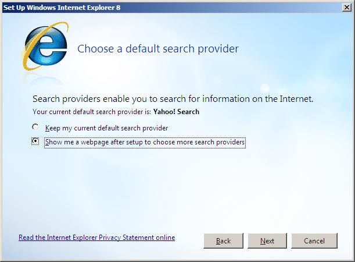Click the Internet Explorer logo icon
The image size is (355, 262).
tap(45, 47)
